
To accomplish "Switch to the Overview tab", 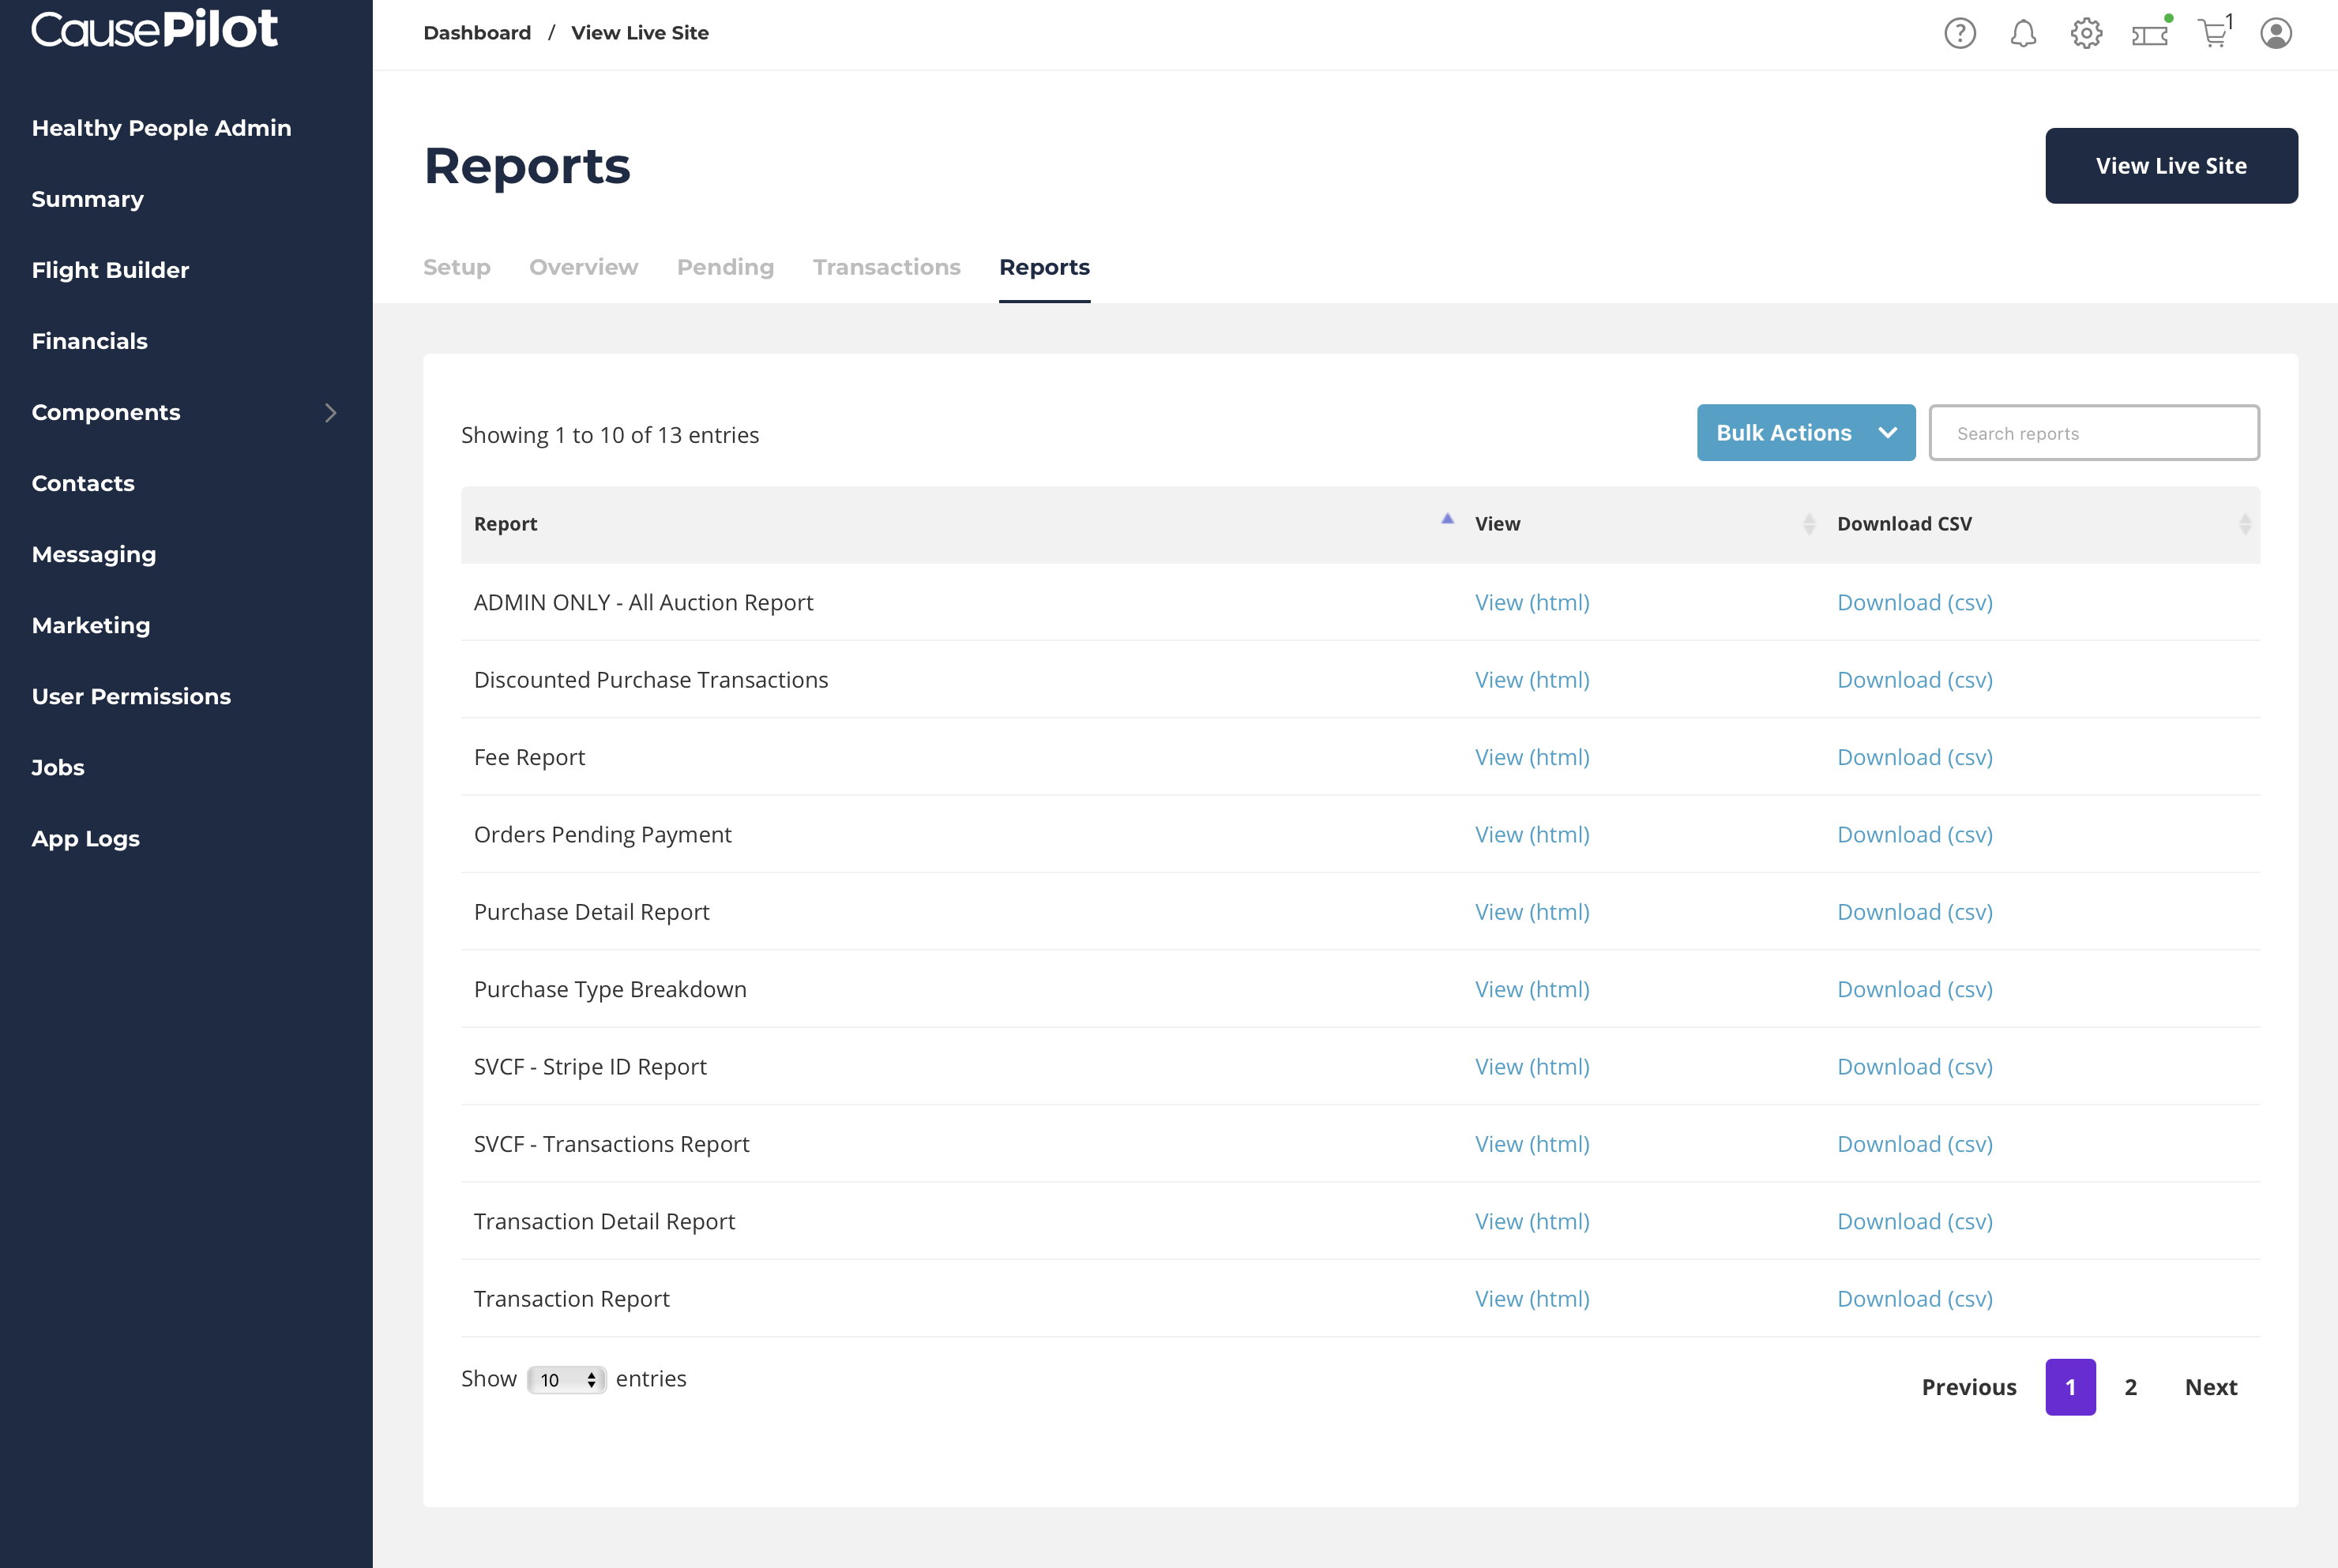I will [x=583, y=267].
